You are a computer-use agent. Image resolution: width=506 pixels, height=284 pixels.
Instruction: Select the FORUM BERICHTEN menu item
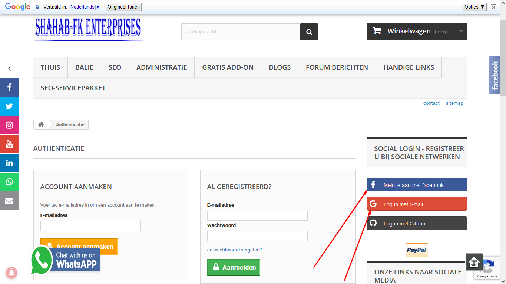337,67
